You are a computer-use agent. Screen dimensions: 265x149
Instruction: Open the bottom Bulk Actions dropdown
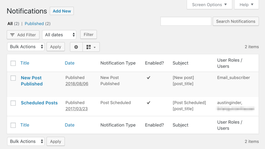pyautogui.click(x=26, y=141)
